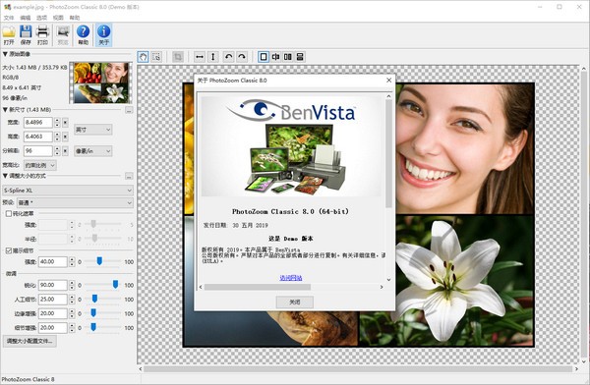Open the S-Spline XL method dropdown
The width and height of the screenshot is (590, 385).
pos(68,191)
